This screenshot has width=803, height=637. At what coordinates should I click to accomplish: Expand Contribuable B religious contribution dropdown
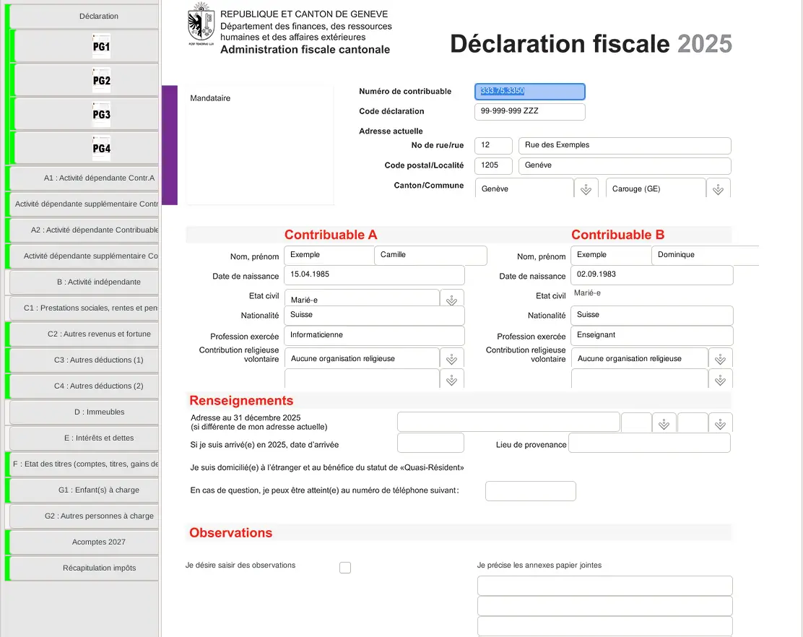720,358
